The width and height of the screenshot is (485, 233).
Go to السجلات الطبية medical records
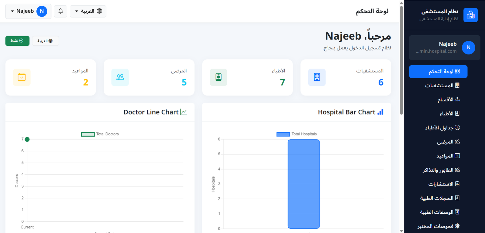tap(438, 198)
